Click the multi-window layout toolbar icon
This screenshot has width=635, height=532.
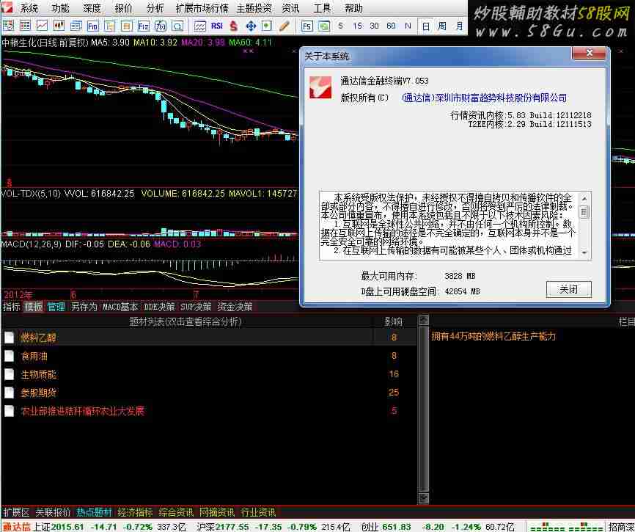76,26
